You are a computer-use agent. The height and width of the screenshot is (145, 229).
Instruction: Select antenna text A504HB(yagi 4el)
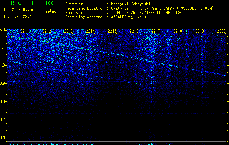[129, 17]
